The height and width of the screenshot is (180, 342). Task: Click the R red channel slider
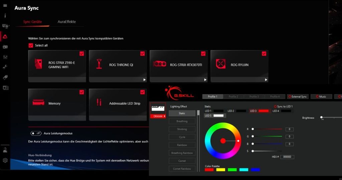267,129
